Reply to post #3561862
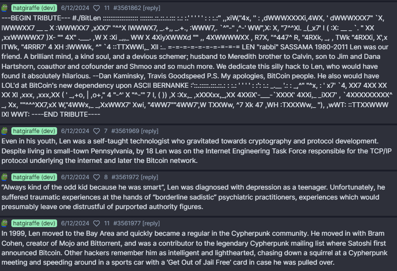This screenshot has width=397, height=271. [x=151, y=8]
